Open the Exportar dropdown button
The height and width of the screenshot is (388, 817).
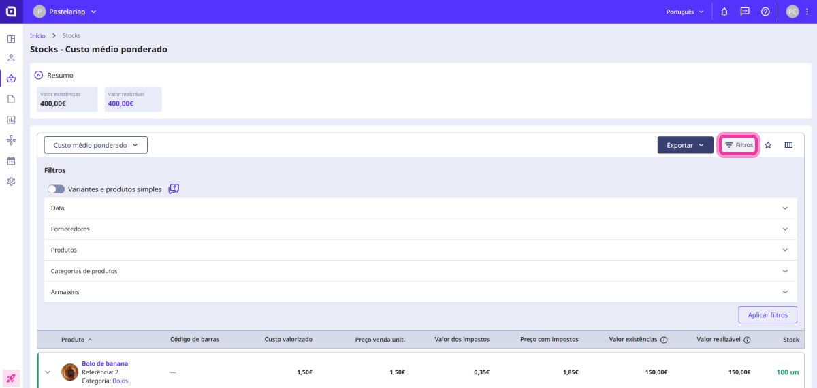pyautogui.click(x=685, y=145)
